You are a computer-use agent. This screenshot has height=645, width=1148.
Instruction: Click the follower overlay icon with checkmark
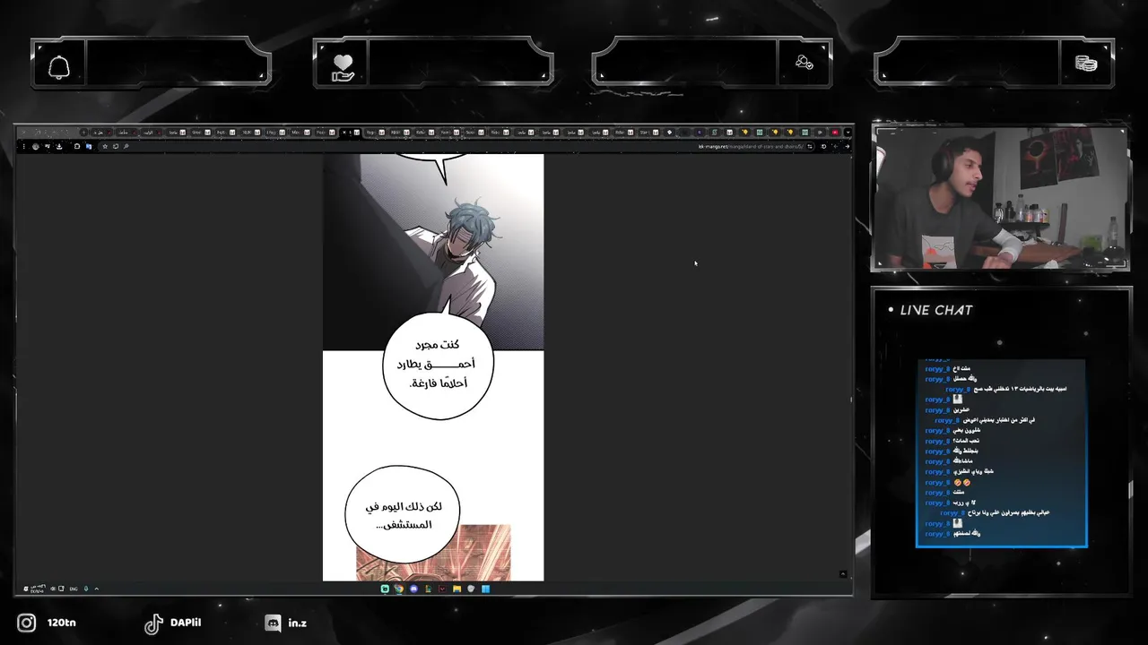click(804, 63)
